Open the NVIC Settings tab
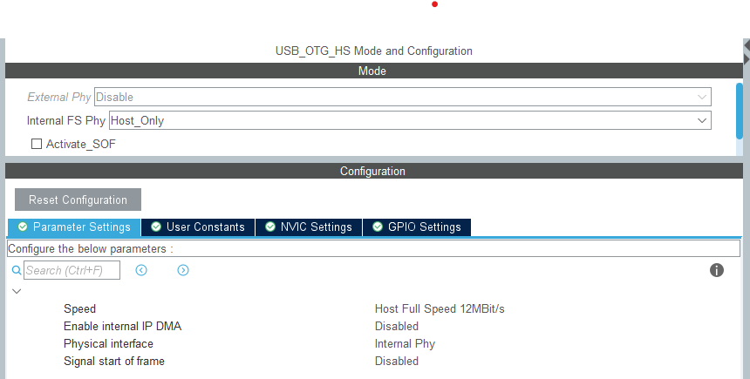Screen dimensions: 750x379 pos(309,227)
